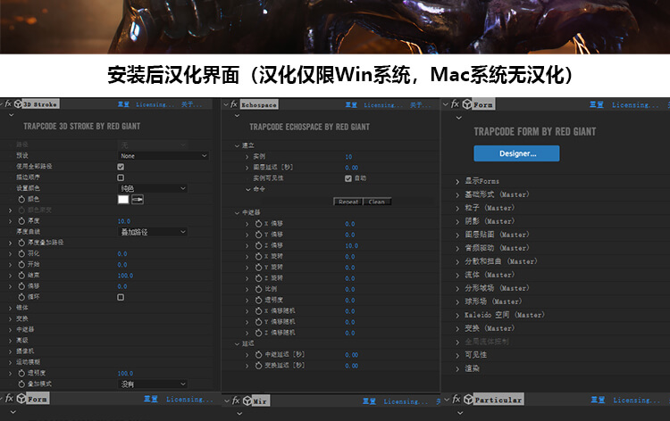670x421 pixels.
Task: Pick color with the eyedropper beside white swatch
Action: 138,199
